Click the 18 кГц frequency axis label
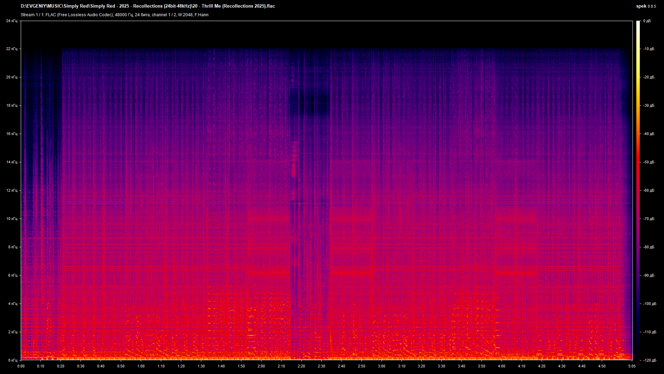Viewport: 664px width, 374px height. pyautogui.click(x=11, y=105)
